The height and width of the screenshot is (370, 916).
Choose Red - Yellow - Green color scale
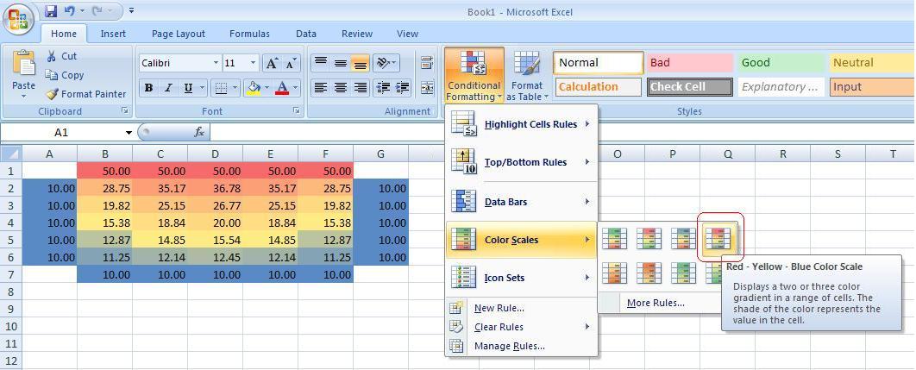tap(649, 239)
